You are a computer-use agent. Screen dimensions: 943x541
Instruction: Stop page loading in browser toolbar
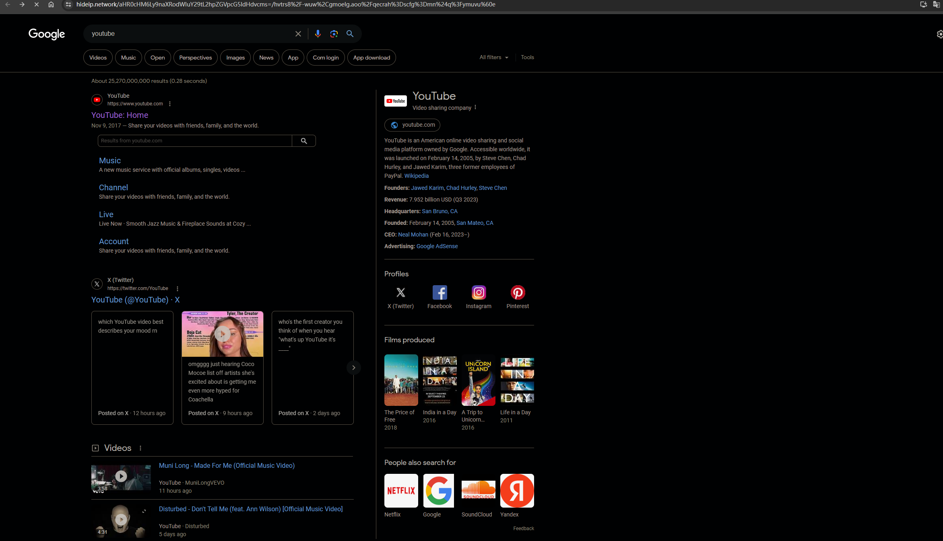36,4
